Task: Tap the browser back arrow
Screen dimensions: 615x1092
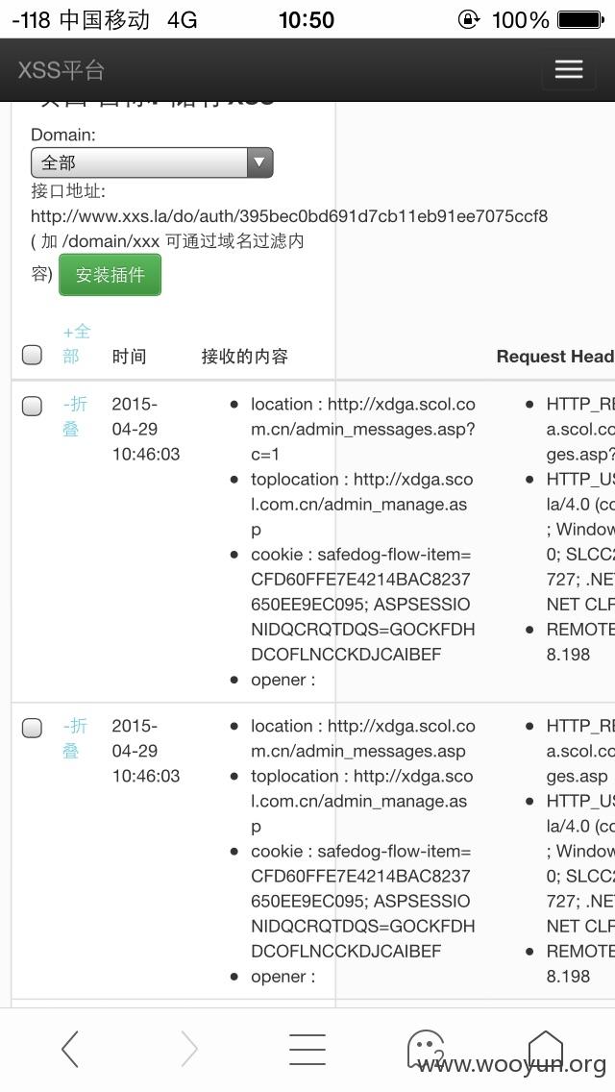Action: [69, 1049]
